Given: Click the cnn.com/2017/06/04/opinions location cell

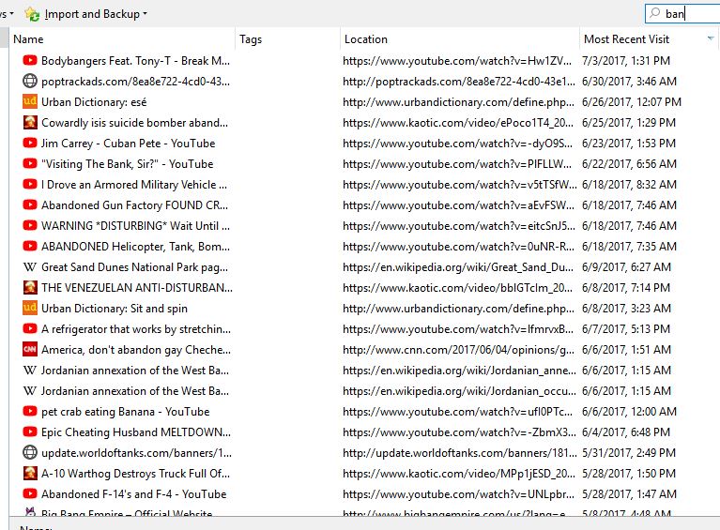Looking at the screenshot, I should tap(458, 350).
